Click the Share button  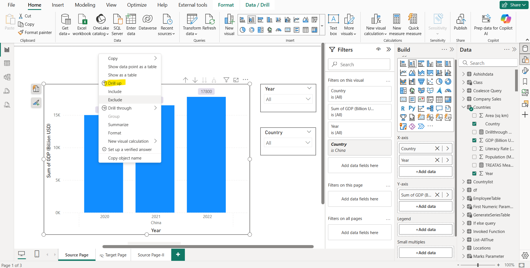(x=514, y=5)
